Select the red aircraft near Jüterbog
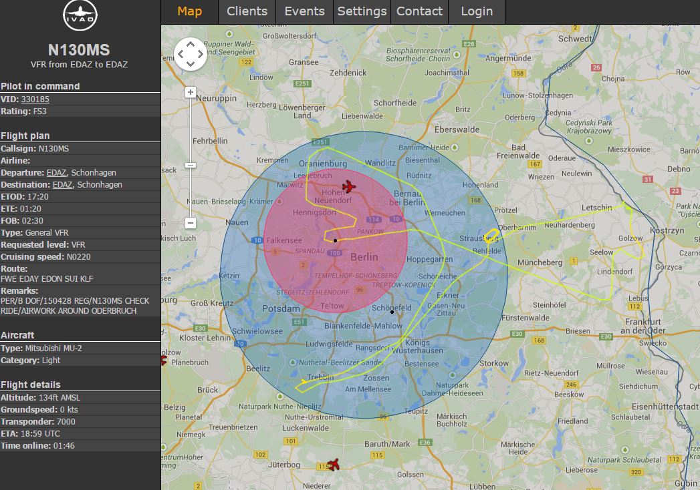 pyautogui.click(x=333, y=465)
